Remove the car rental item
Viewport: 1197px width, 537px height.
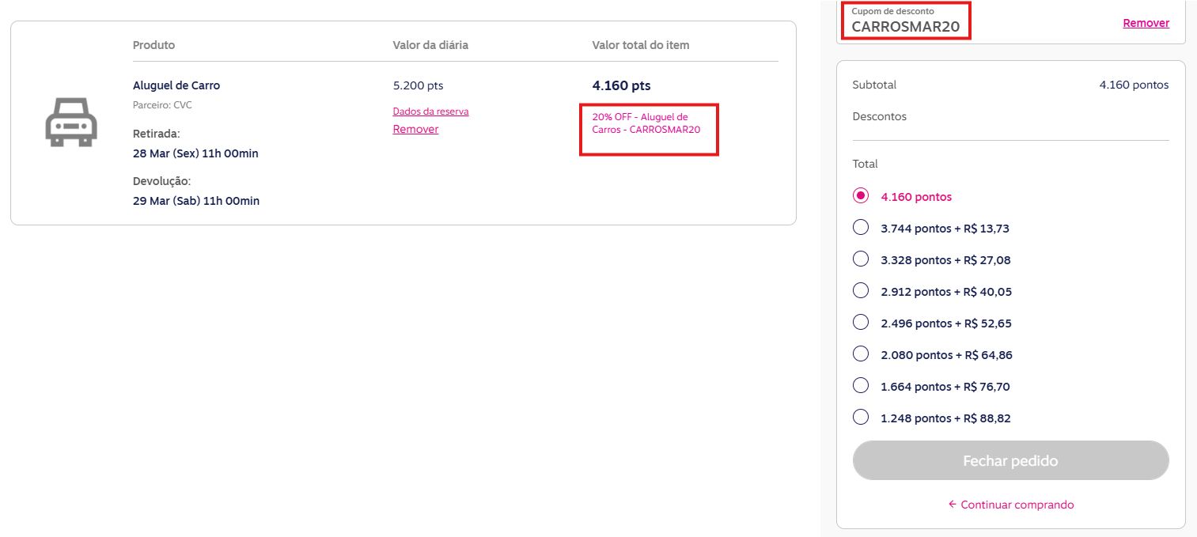point(415,129)
